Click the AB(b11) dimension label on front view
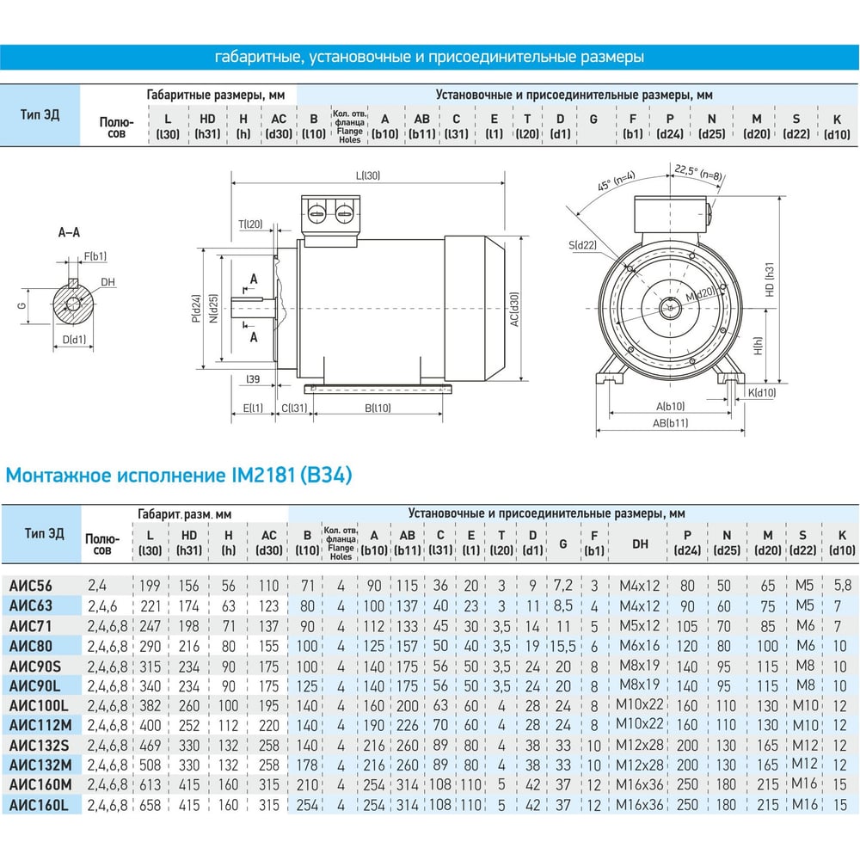Screen dimensions: 860x860 tap(670, 423)
